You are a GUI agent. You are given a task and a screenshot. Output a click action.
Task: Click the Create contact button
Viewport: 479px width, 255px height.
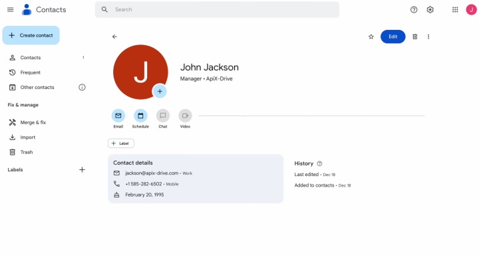[x=31, y=35]
